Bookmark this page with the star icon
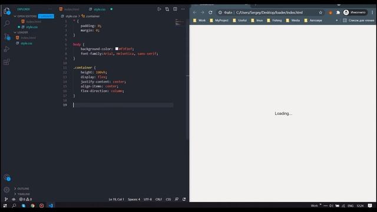377x212 pixels. (x=320, y=12)
